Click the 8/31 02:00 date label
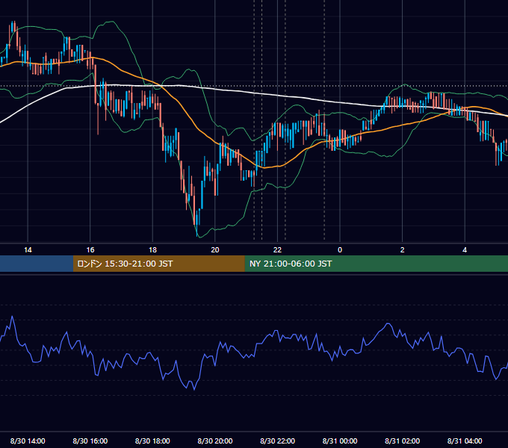Viewport: 508px width, 448px height. [403, 441]
